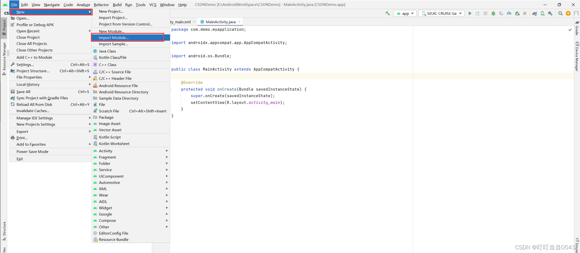The height and width of the screenshot is (253, 580).
Task: Close the activity_main.xml tab
Action: tap(194, 22)
